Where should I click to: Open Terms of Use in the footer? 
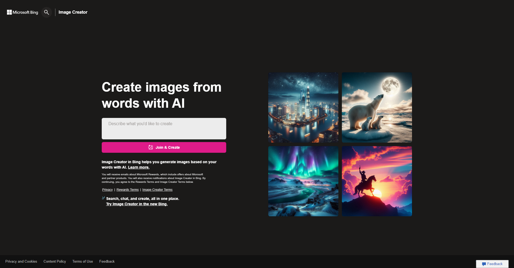point(82,261)
